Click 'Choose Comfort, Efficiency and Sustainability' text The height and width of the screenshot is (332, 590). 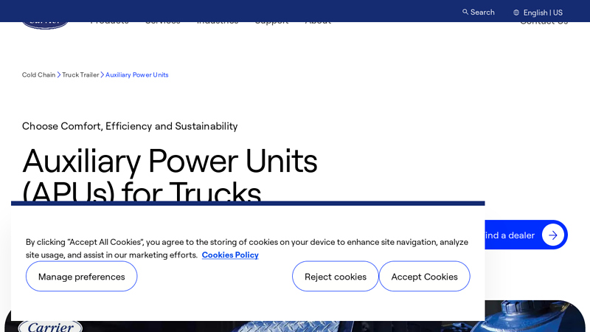[130, 126]
